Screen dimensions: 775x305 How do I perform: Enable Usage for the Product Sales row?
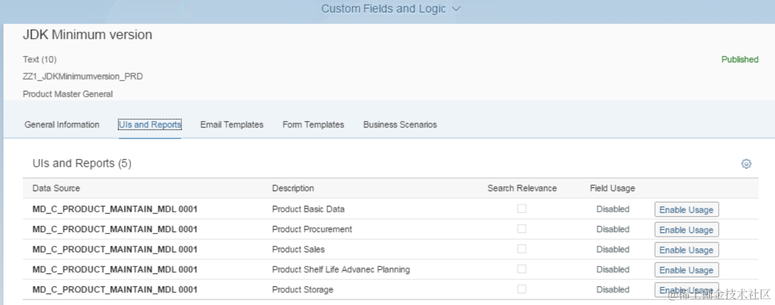point(686,250)
